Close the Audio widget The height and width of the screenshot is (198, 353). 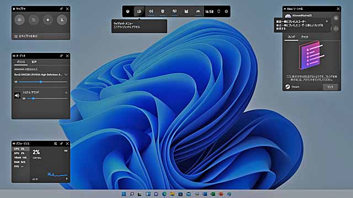(x=67, y=56)
